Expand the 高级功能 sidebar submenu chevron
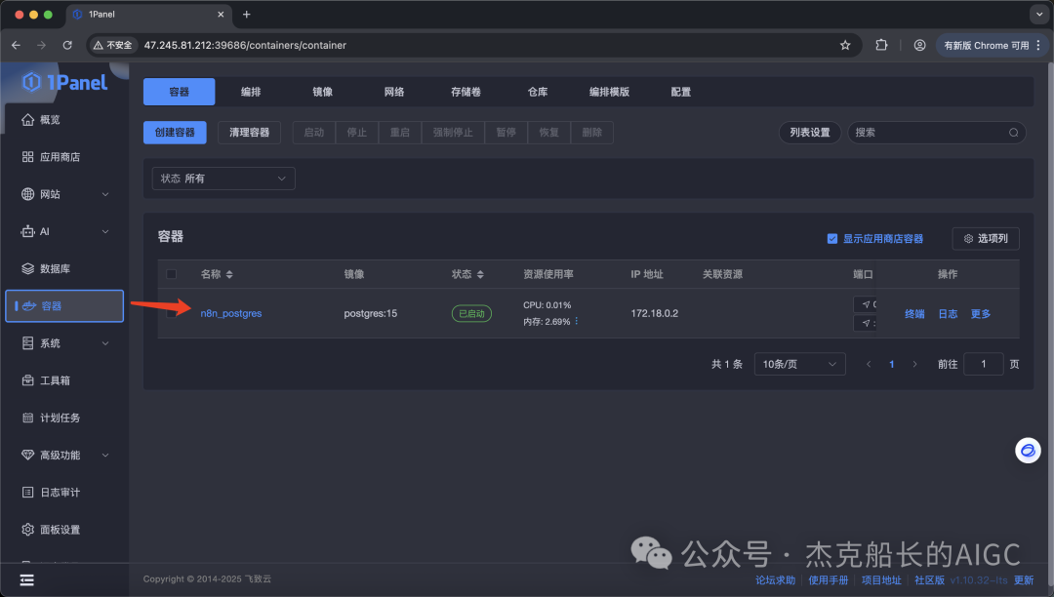Screen dimensions: 1054x597 (105, 455)
